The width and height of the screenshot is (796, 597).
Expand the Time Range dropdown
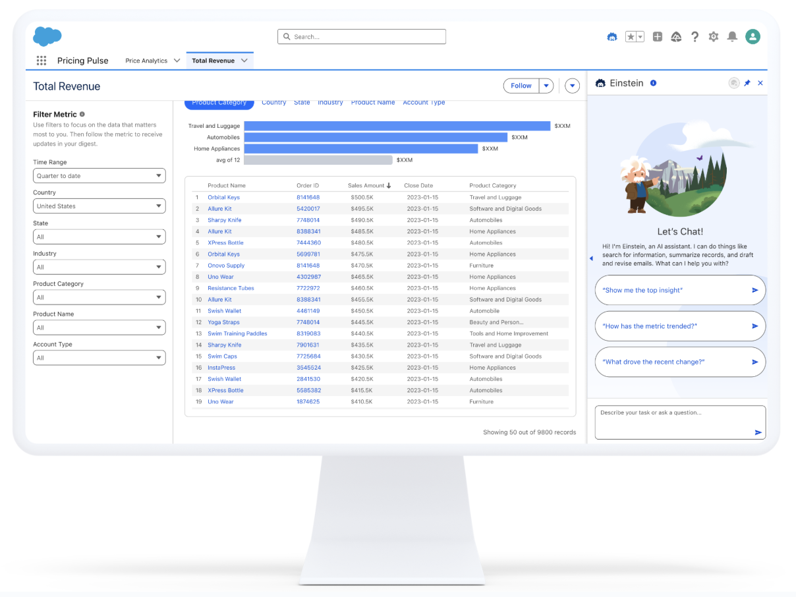[99, 176]
